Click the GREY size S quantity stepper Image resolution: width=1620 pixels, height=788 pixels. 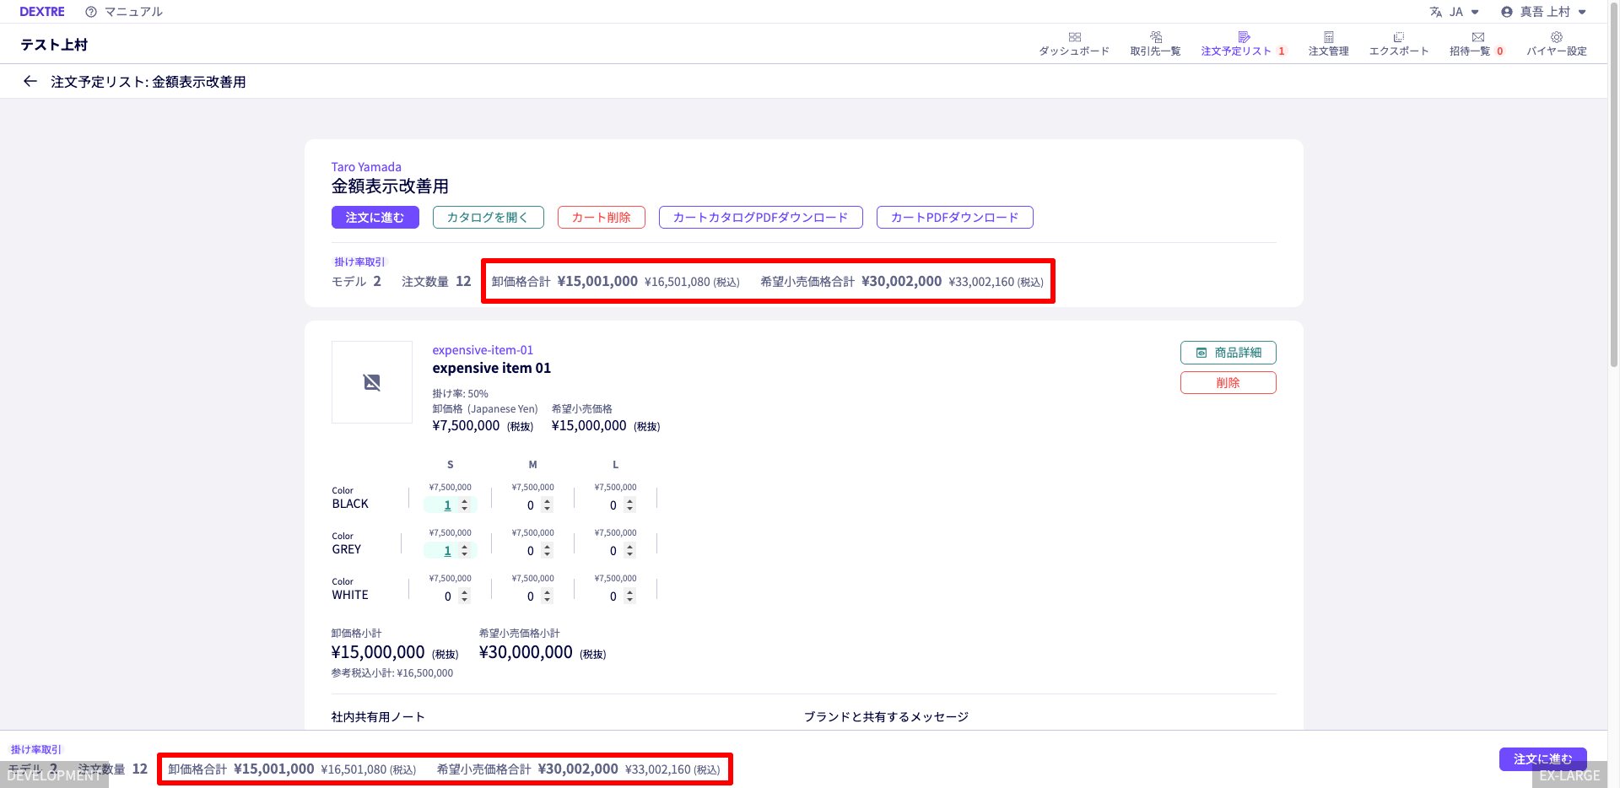(464, 551)
